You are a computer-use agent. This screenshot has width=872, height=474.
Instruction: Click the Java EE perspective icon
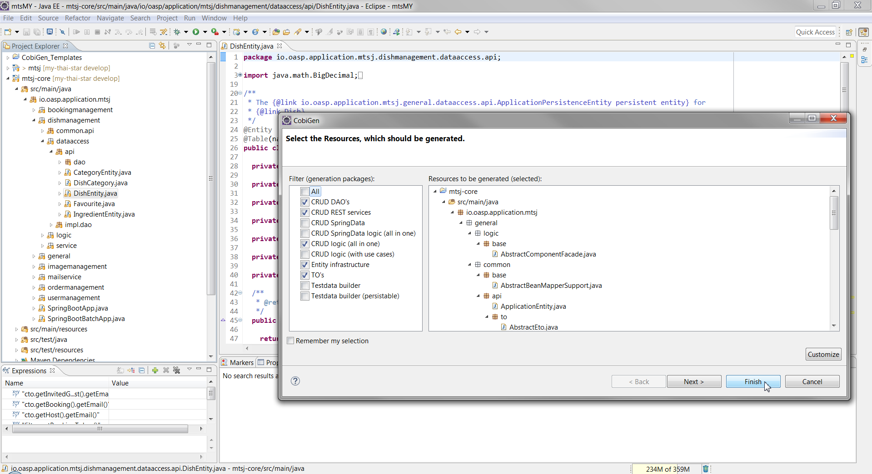864,32
